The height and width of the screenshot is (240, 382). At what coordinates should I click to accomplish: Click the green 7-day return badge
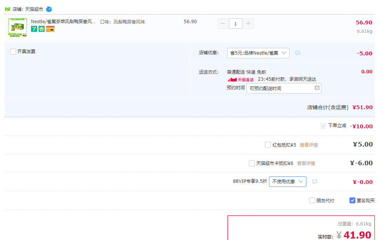click(34, 29)
